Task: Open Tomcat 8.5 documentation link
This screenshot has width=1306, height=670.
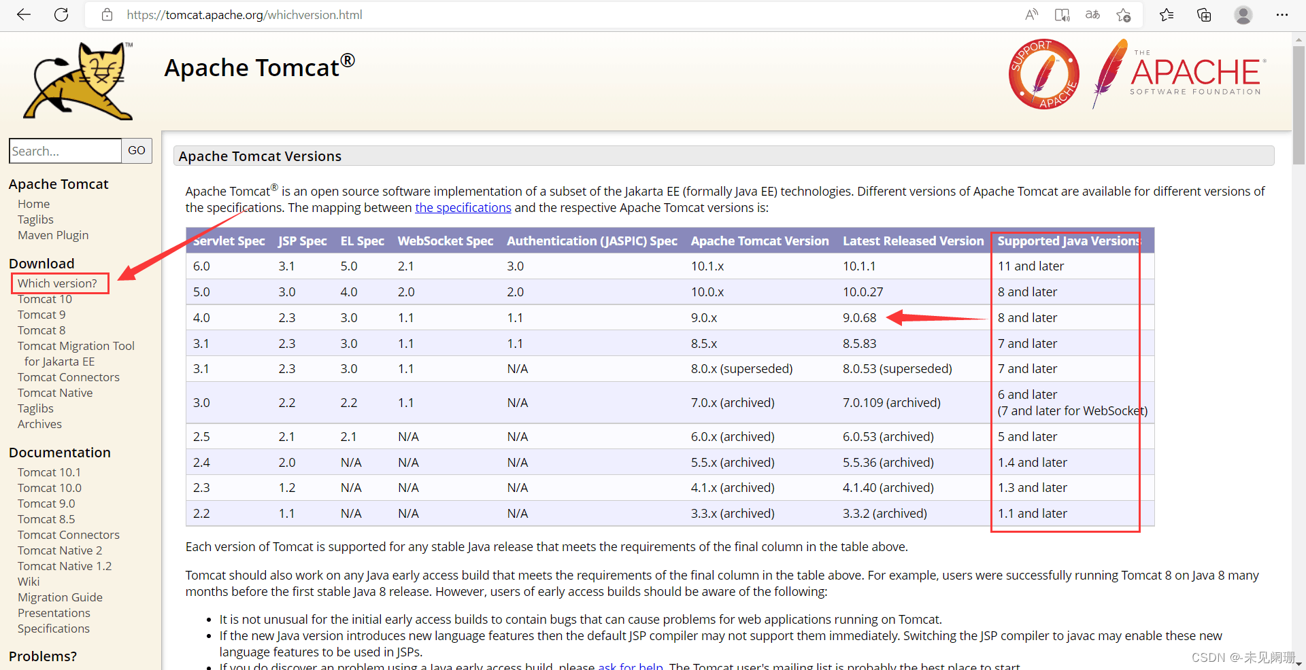Action: 46,519
